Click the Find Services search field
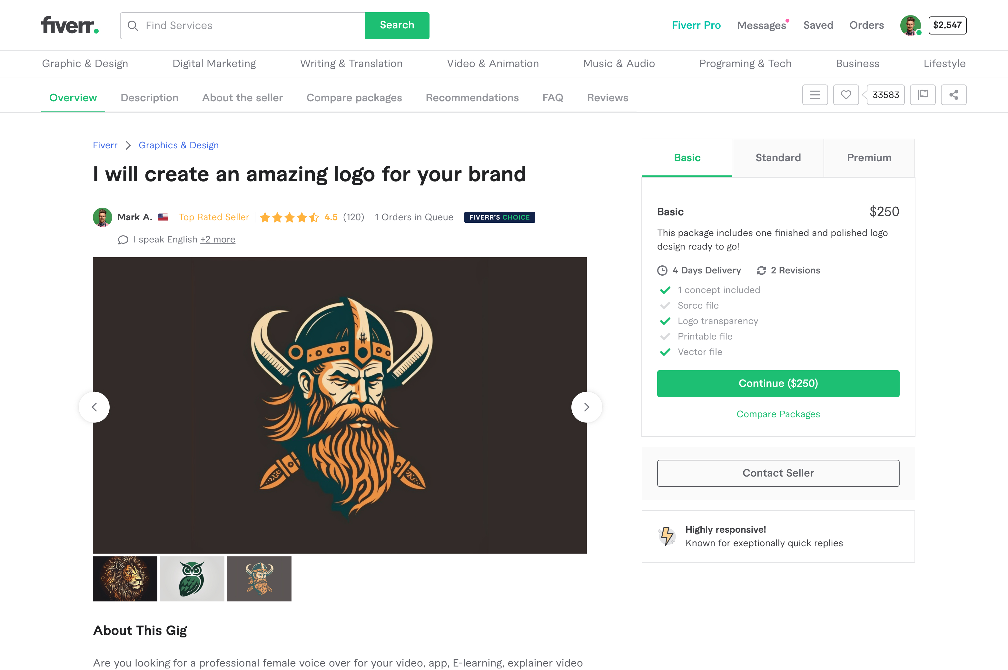 (252, 26)
